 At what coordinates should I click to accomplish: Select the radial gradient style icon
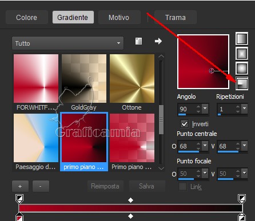tap(242, 83)
